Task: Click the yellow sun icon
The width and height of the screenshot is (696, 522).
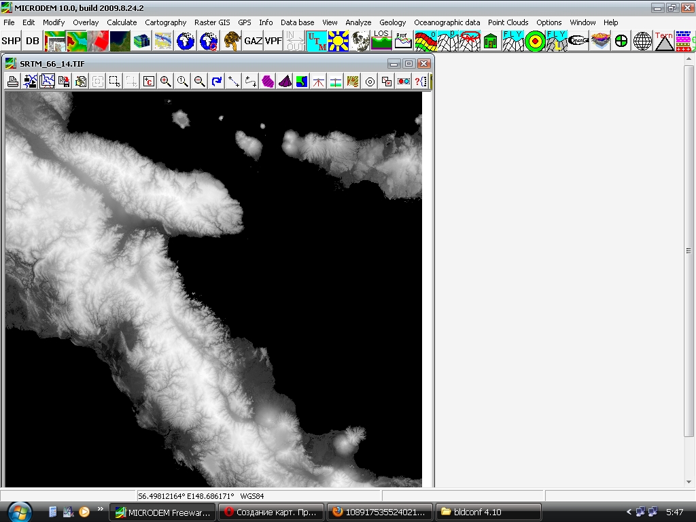Action: 338,41
